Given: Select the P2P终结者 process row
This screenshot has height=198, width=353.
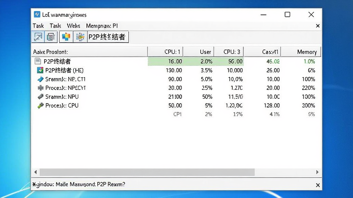Looking at the screenshot, I should click(176, 61).
